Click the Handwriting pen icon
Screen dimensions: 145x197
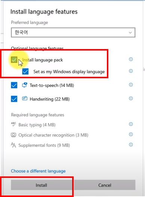click(25, 98)
